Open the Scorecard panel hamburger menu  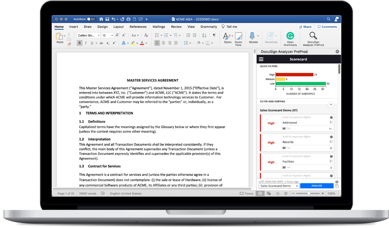coord(261,59)
